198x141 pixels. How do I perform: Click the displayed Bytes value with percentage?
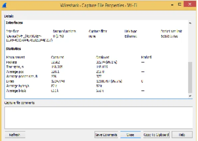pos(109,81)
